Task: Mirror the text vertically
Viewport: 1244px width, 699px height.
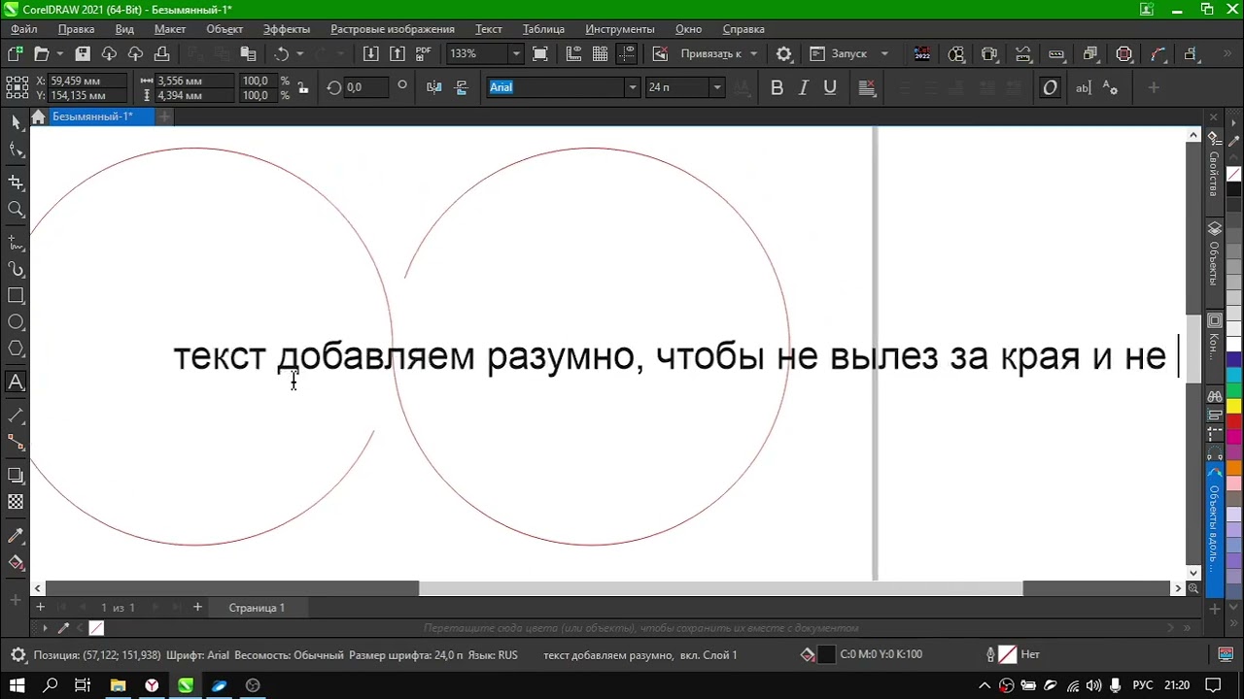Action: pos(461,87)
